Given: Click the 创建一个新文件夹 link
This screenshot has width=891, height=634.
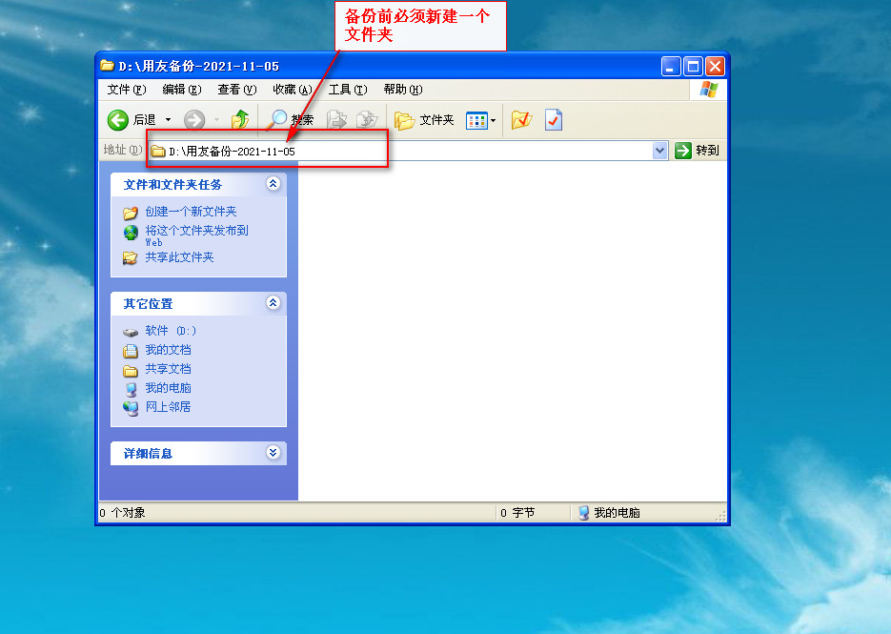Looking at the screenshot, I should click(x=191, y=212).
